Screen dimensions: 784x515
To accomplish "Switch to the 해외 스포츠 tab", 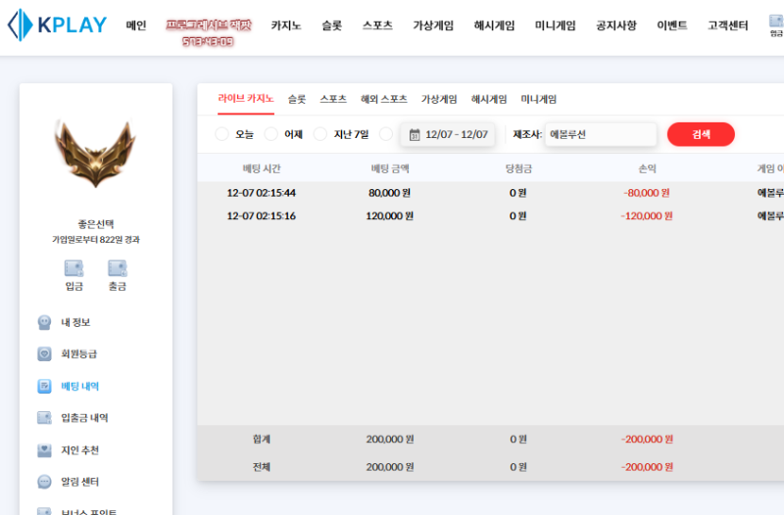I will click(x=384, y=99).
